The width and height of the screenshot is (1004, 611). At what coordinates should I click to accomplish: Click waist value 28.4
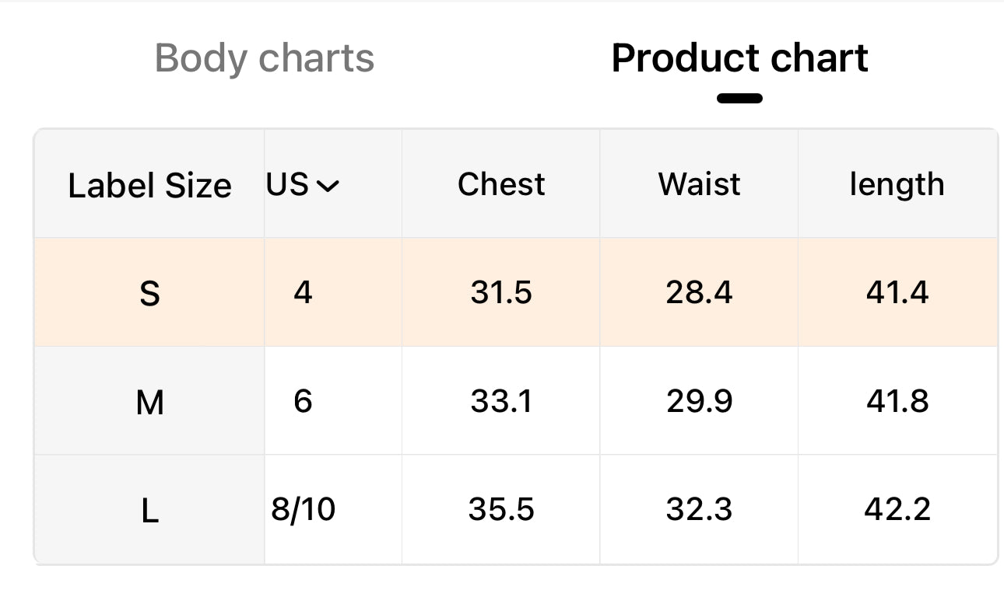[x=699, y=292]
